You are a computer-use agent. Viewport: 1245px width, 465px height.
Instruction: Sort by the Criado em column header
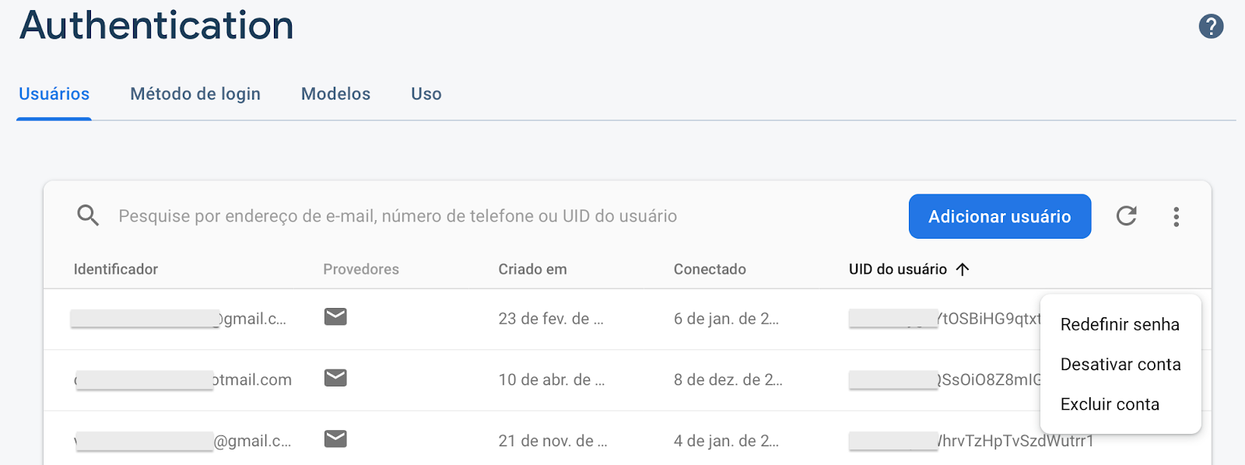pos(532,269)
